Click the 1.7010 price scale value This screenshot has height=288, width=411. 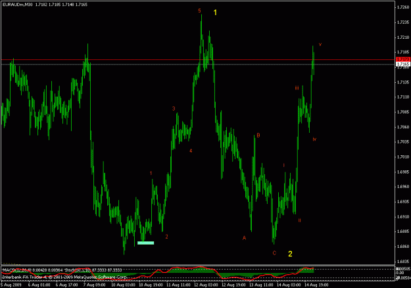(403, 157)
